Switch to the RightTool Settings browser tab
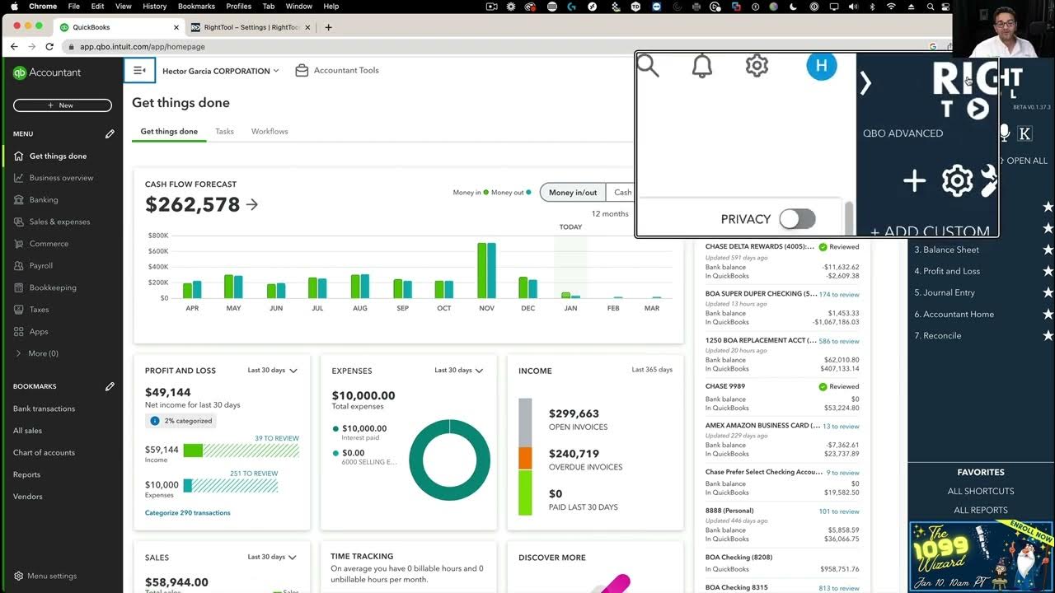Viewport: 1055px width, 593px height. point(250,27)
